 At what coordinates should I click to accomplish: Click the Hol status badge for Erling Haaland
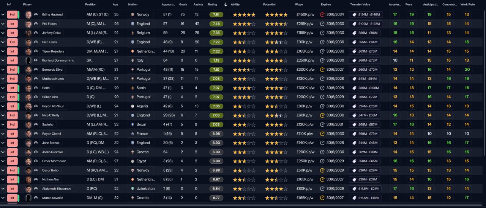(12, 15)
